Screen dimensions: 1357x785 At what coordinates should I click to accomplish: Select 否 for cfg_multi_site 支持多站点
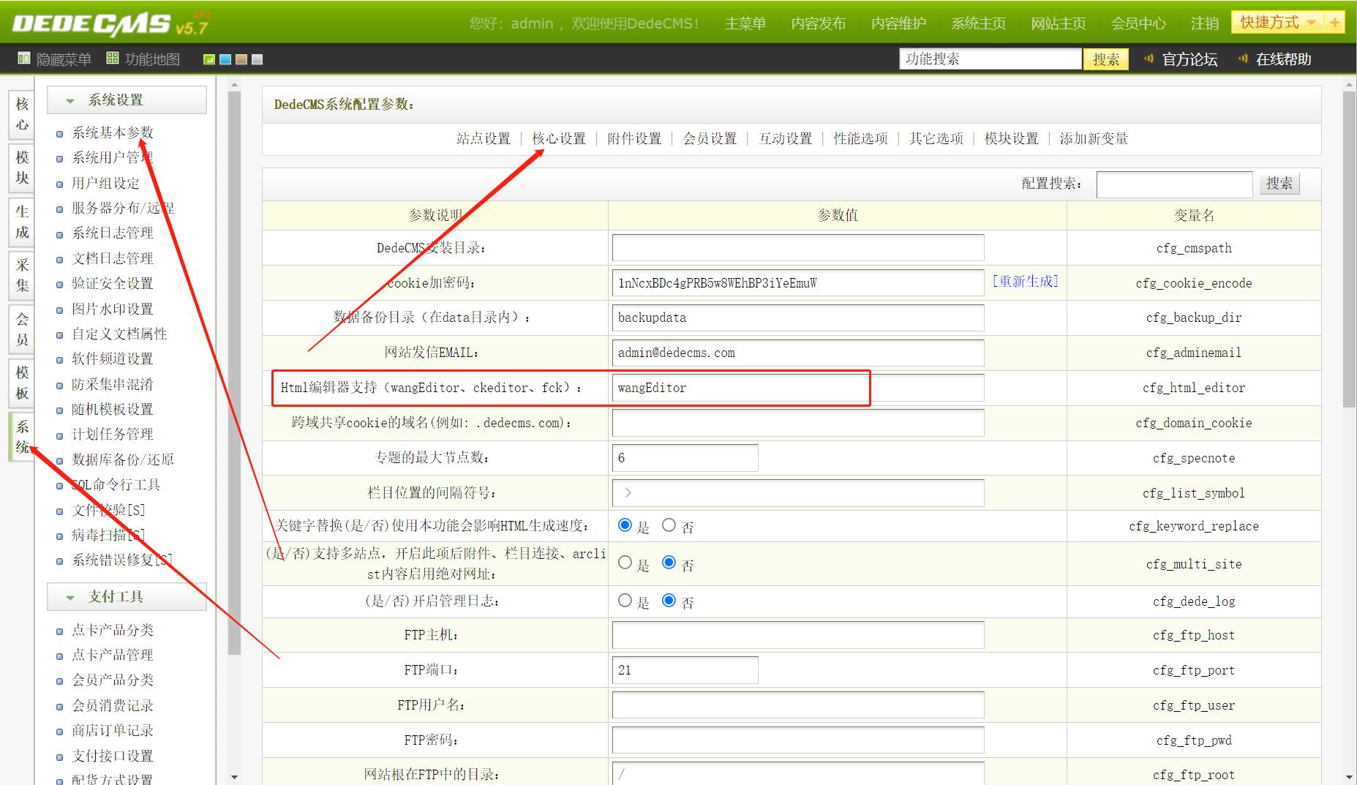(669, 563)
